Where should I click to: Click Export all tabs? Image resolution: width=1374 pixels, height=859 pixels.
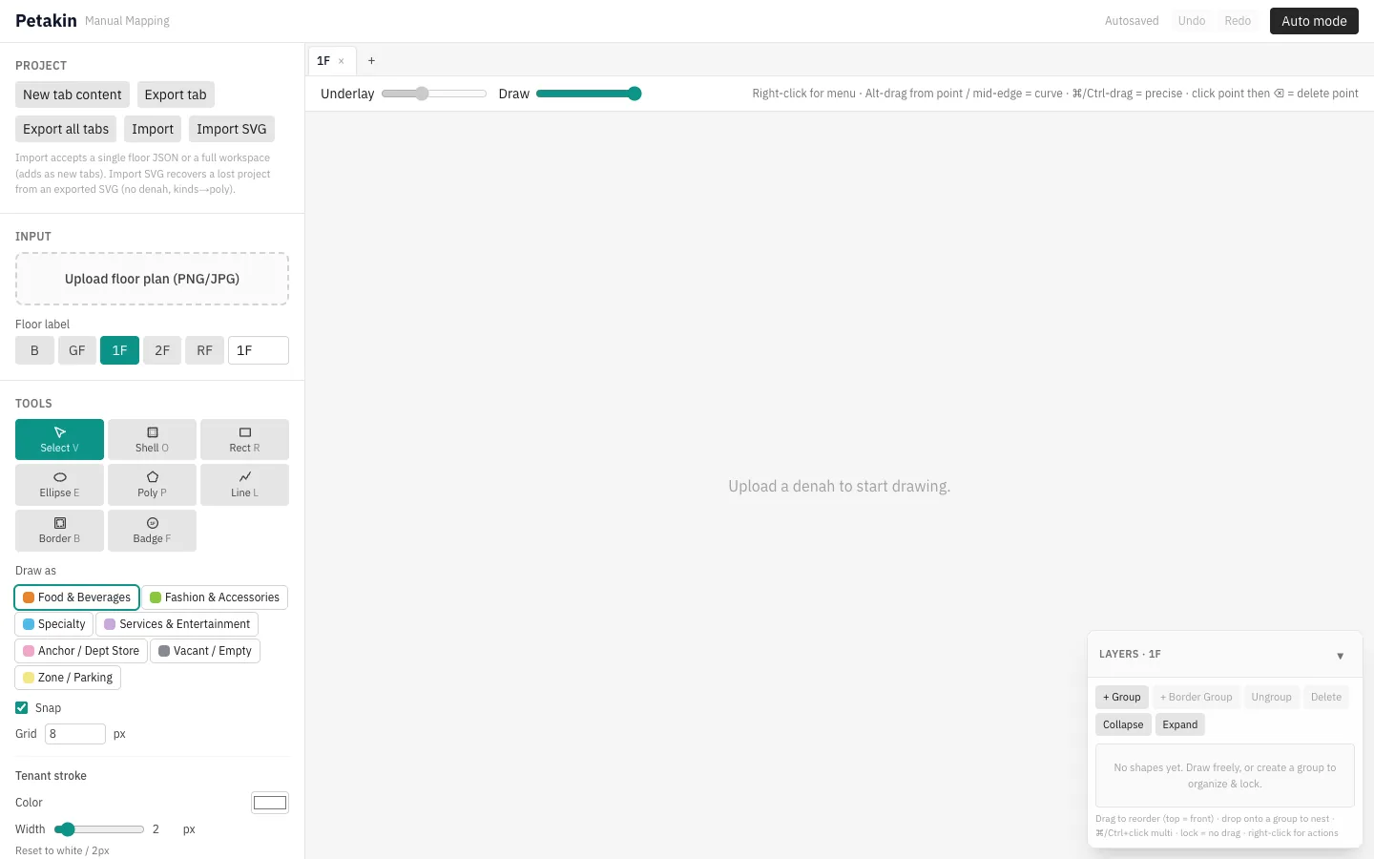point(66,129)
